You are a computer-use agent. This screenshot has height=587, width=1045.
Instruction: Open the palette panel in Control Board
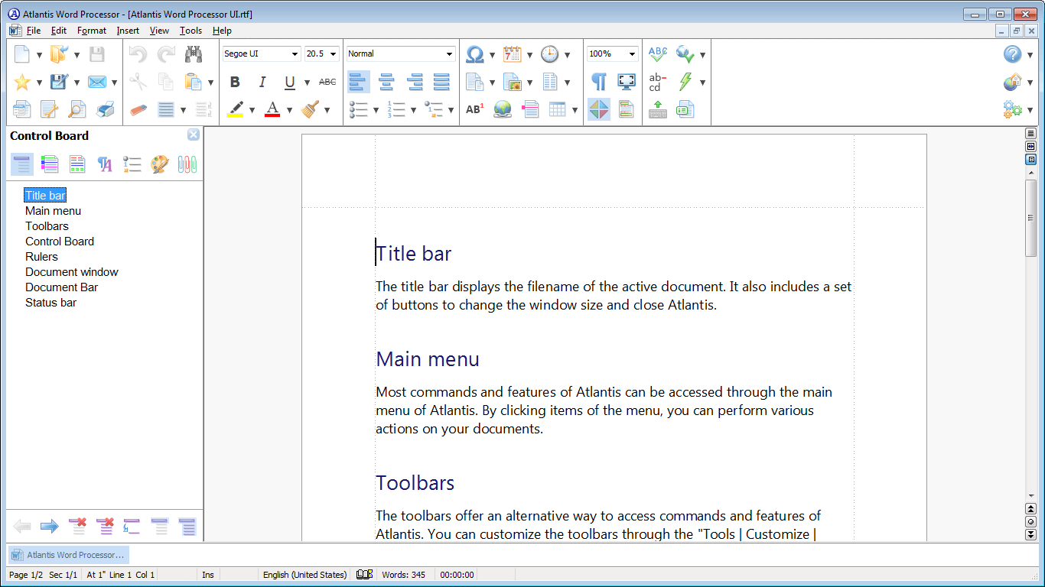point(159,164)
